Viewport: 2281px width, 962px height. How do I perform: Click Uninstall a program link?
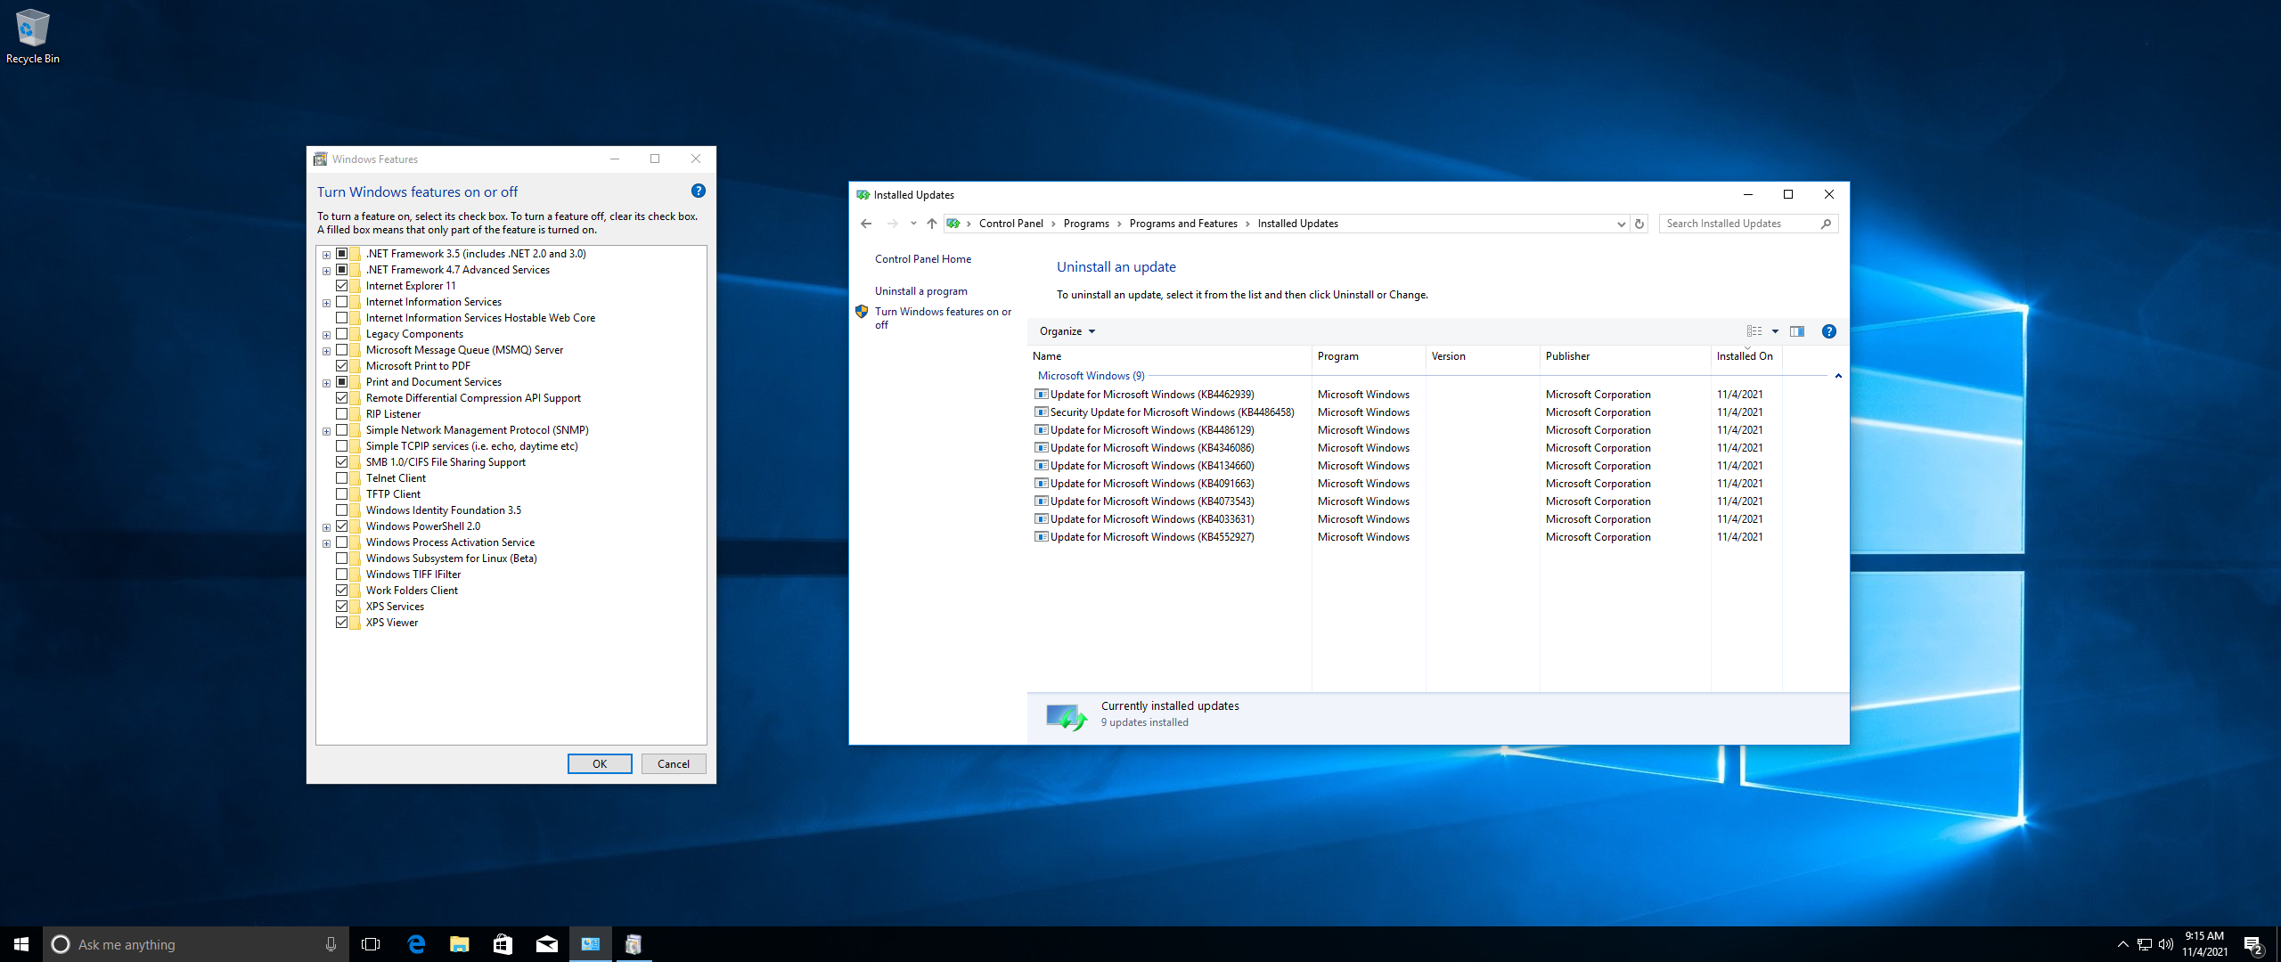pyautogui.click(x=920, y=291)
